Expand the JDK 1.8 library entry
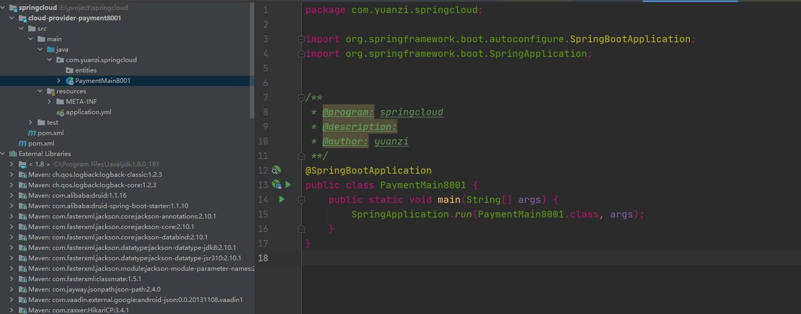The height and width of the screenshot is (314, 801). pyautogui.click(x=12, y=164)
